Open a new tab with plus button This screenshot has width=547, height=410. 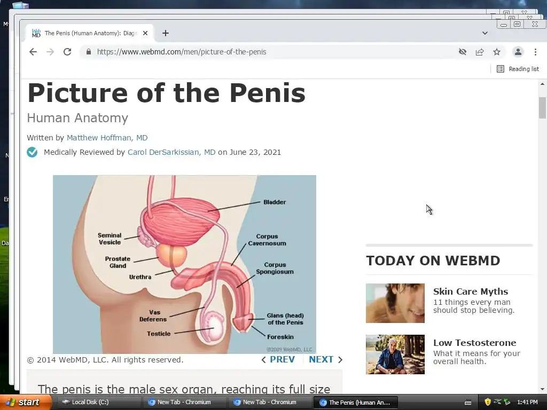click(166, 33)
